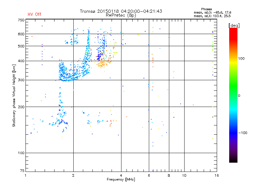The image size is (255, 191).
Task: Click the 'RwPretec (8p)' subtitle
Action: pyautogui.click(x=121, y=15)
